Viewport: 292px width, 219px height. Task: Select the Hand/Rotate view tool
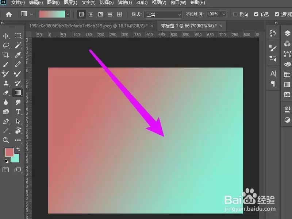pos(18,131)
